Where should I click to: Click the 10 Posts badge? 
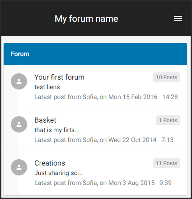(x=166, y=77)
